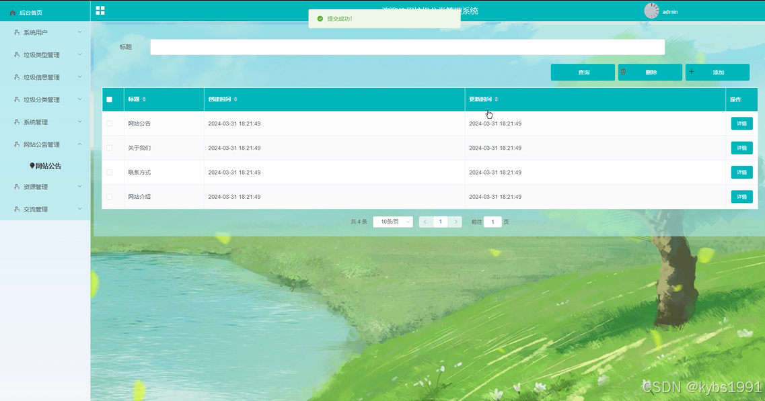Click the icon beside 交流管理
765x401 pixels.
tap(17, 209)
